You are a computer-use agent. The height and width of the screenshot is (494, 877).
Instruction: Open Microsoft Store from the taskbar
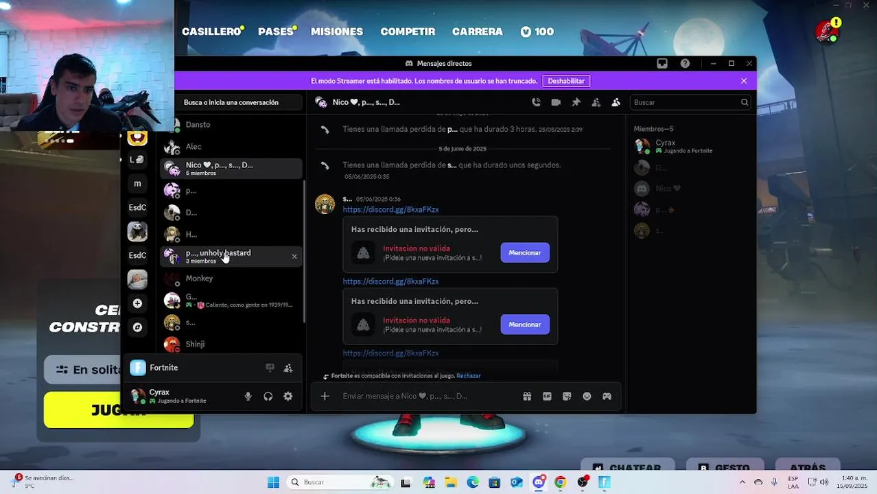(495, 482)
